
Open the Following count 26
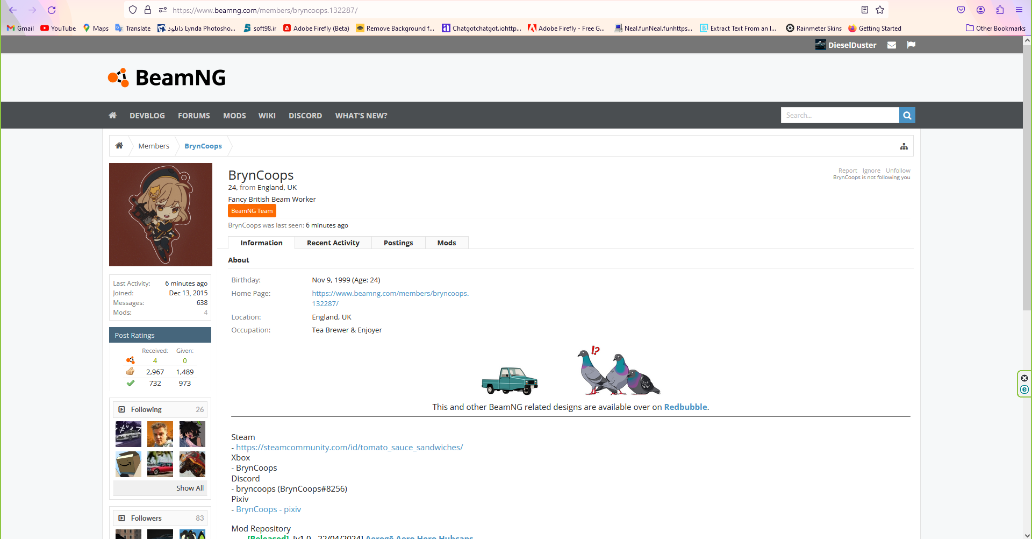(200, 409)
